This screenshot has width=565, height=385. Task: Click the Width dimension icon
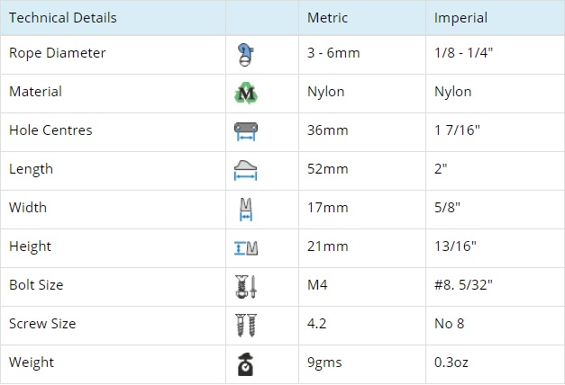click(246, 209)
